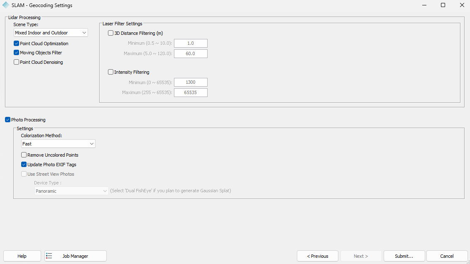Open the Scene Type dropdown
470x264 pixels.
pyautogui.click(x=51, y=33)
